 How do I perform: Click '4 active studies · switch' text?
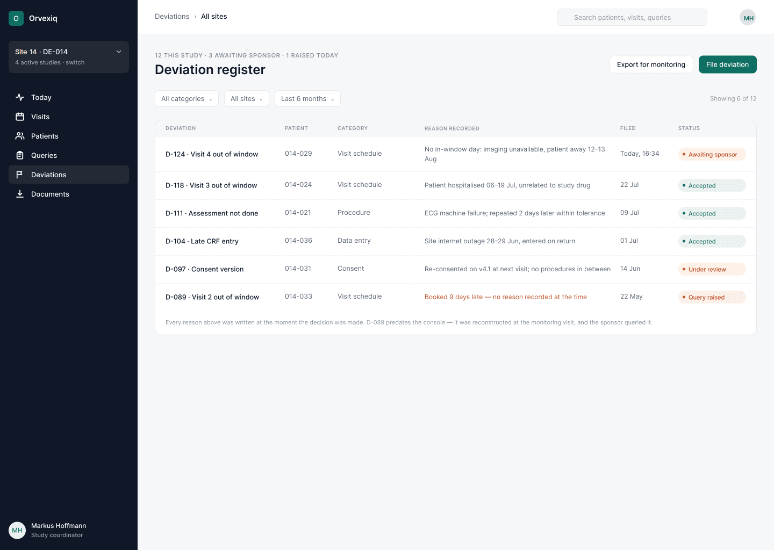[x=50, y=62]
